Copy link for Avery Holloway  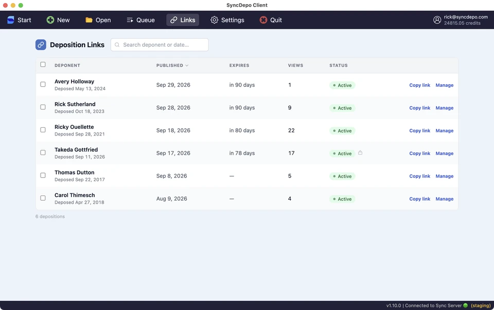(420, 85)
